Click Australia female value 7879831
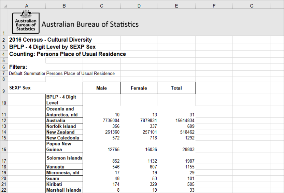This screenshot has width=284, height=193. click(148, 121)
